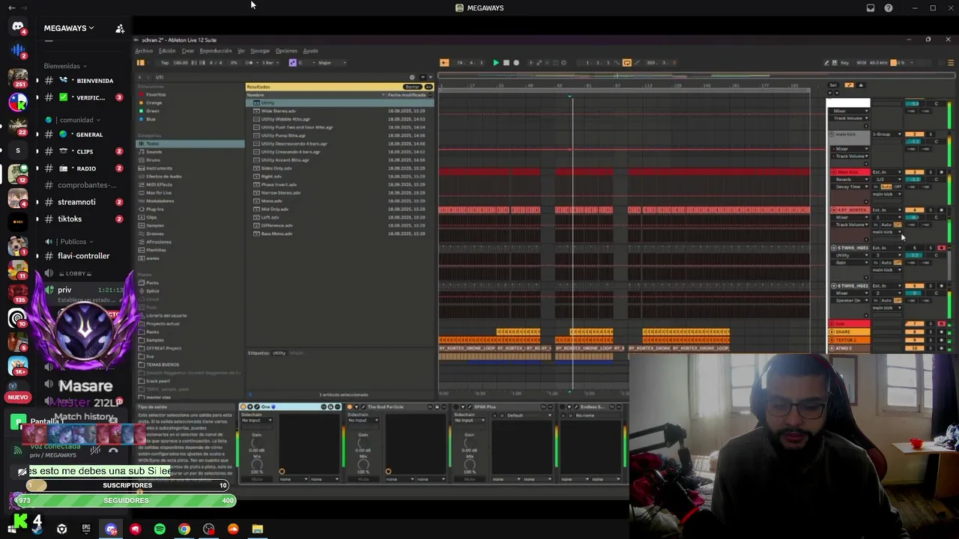Open the invite members icon beside MEGAWAYS

tap(120, 28)
